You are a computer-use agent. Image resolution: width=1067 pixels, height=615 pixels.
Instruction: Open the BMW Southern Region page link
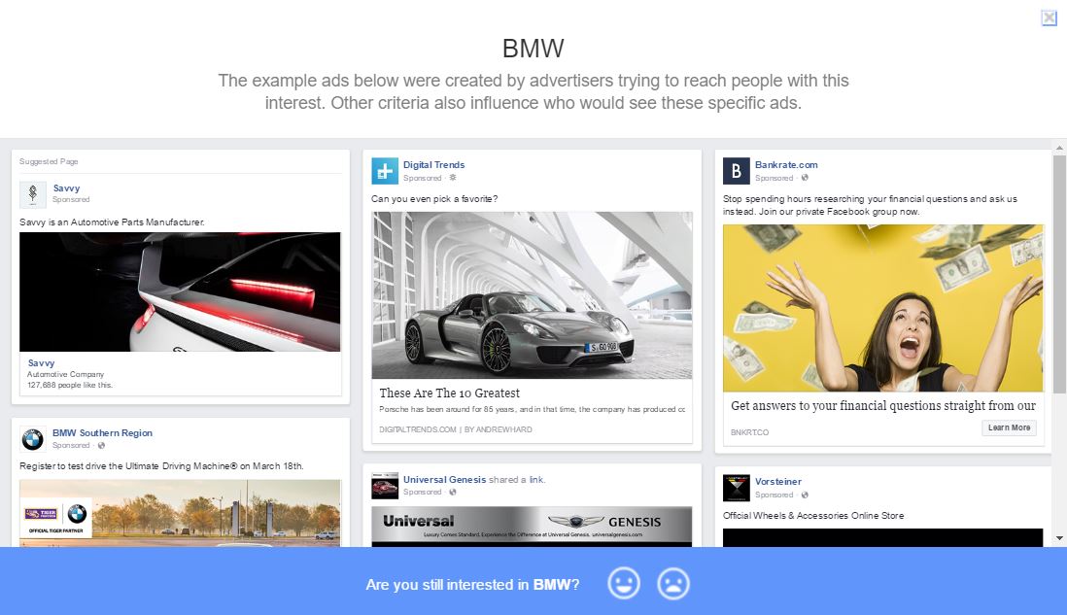pyautogui.click(x=102, y=432)
